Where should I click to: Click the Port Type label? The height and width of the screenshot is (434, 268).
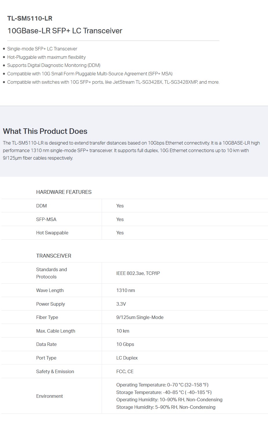[46, 358]
